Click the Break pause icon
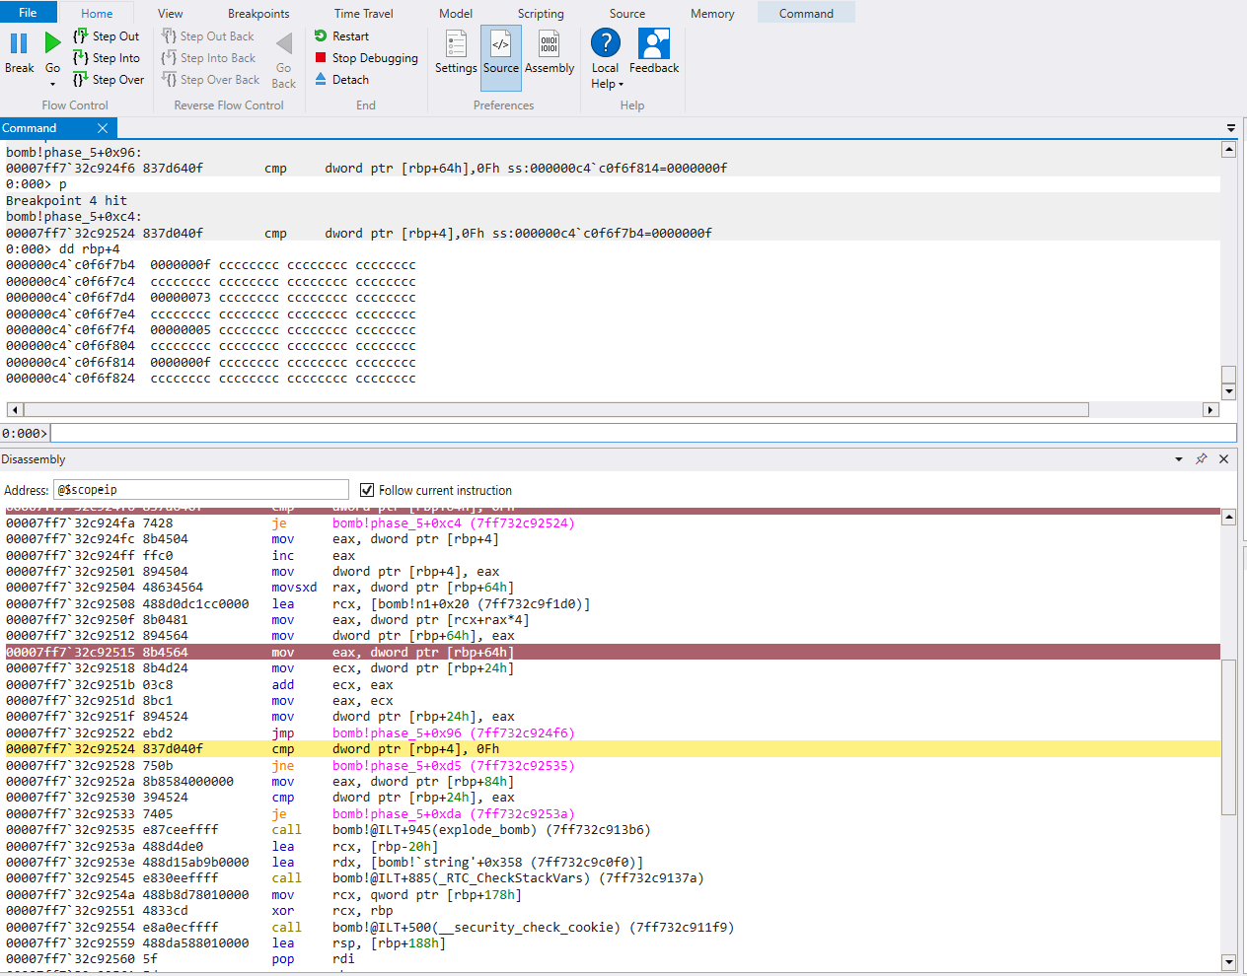Image resolution: width=1247 pixels, height=976 pixels. click(x=19, y=43)
